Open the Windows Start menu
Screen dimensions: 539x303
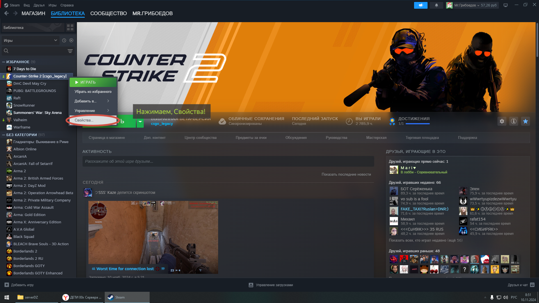pyautogui.click(x=7, y=297)
